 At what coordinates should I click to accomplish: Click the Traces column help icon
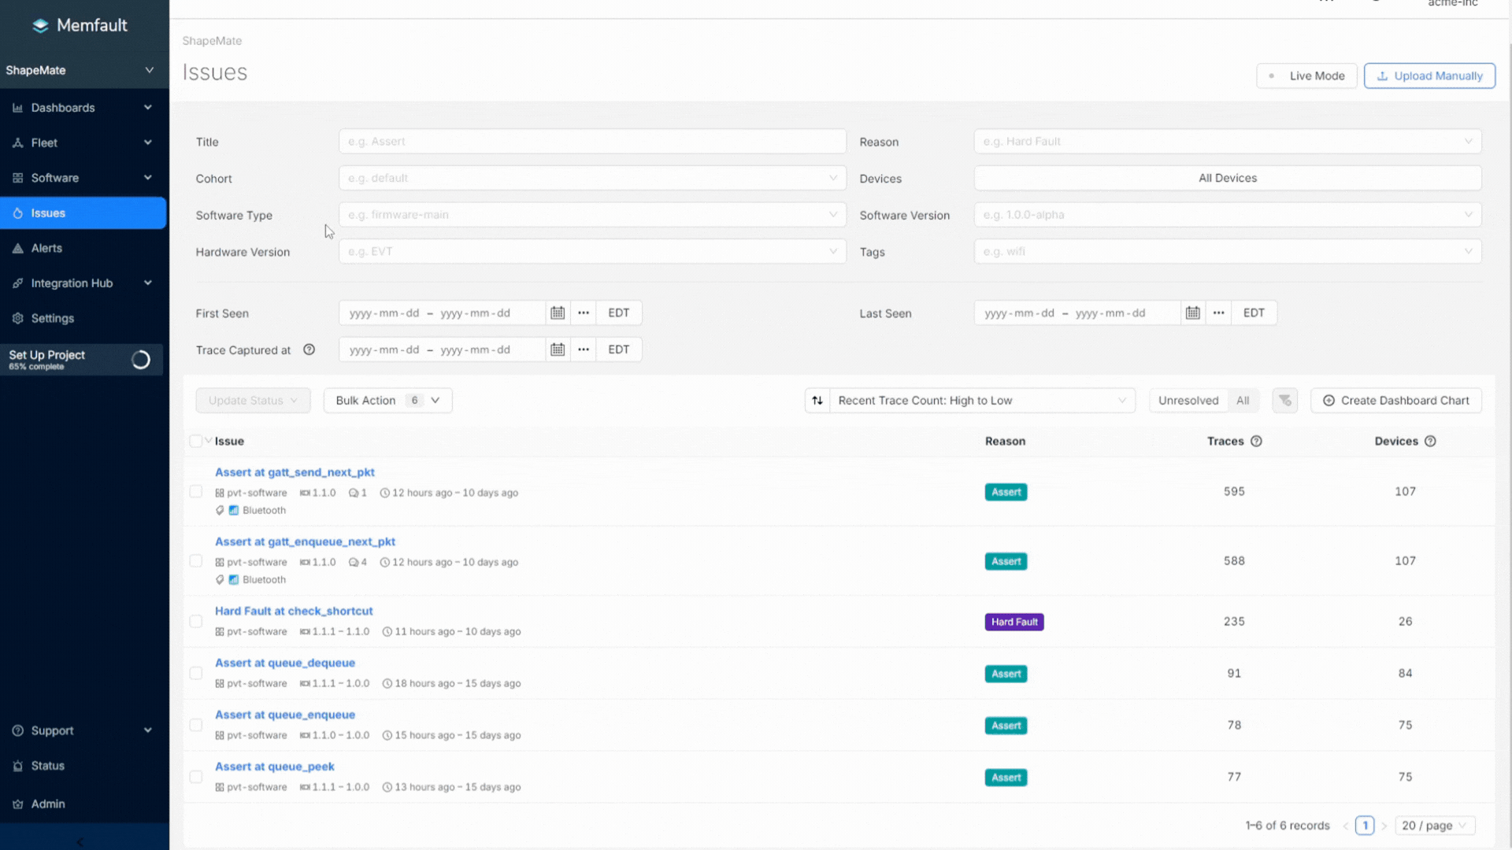1256,442
